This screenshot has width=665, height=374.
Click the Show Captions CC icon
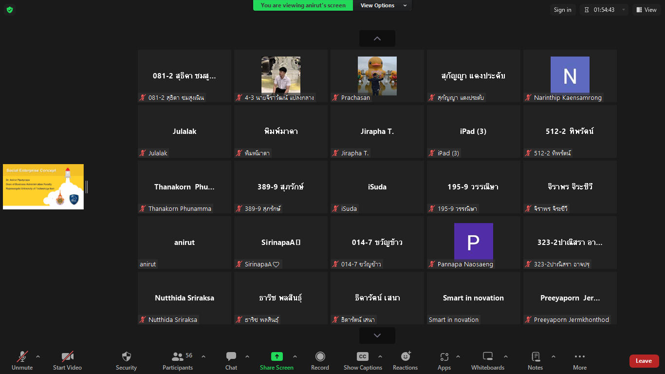point(363,356)
